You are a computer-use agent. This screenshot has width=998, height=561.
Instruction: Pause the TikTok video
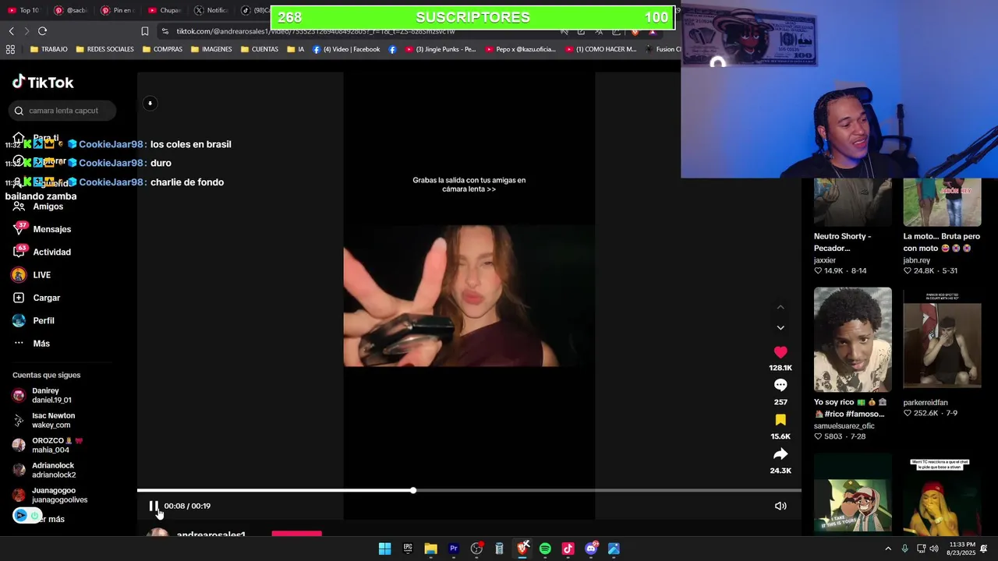click(x=154, y=506)
